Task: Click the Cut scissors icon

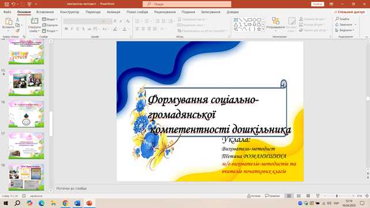Action: click(17, 20)
